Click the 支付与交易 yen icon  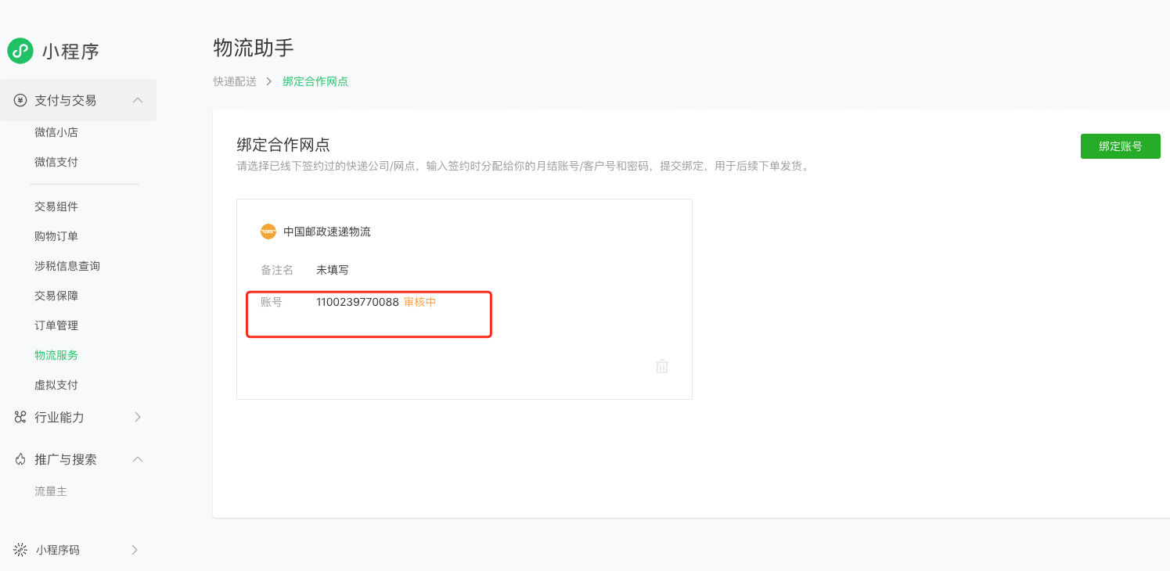(x=20, y=100)
